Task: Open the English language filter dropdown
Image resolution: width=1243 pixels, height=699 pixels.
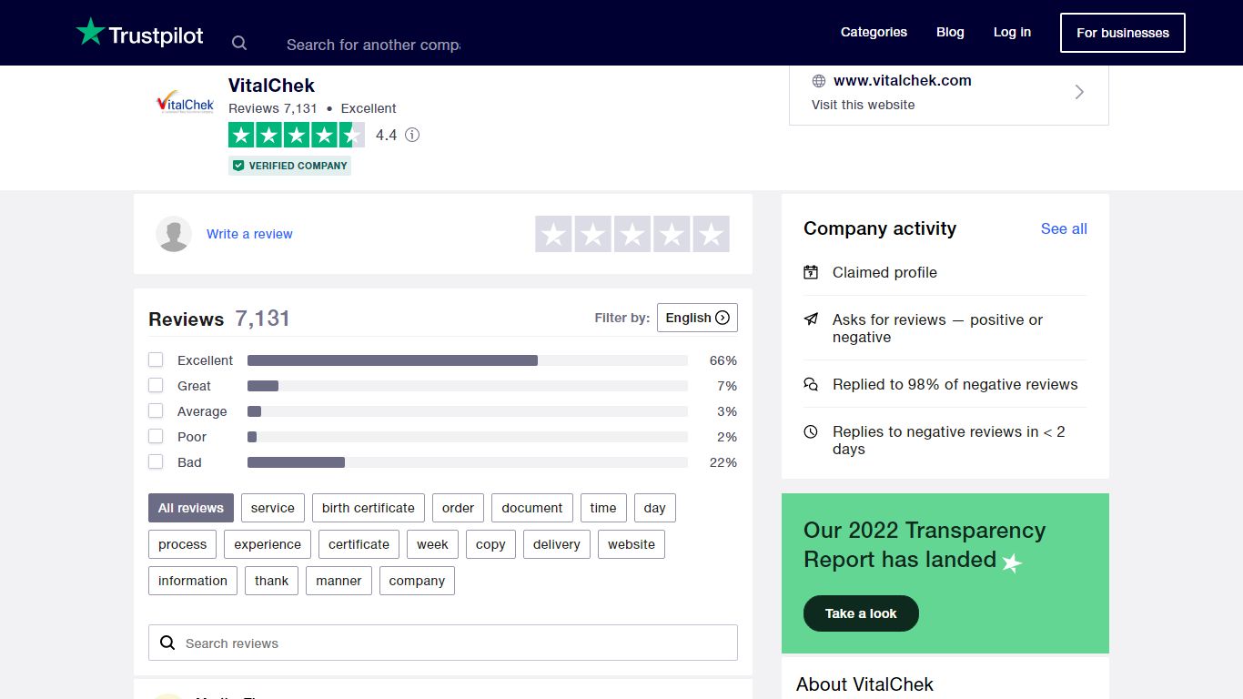Action: tap(697, 318)
